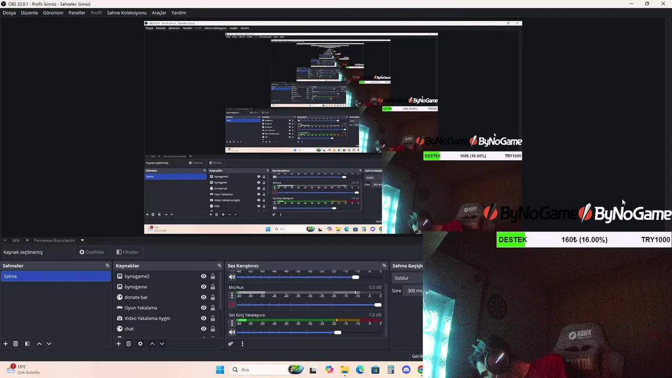Unlock the bynogame2 source
Image resolution: width=672 pixels, height=378 pixels.
[213, 276]
